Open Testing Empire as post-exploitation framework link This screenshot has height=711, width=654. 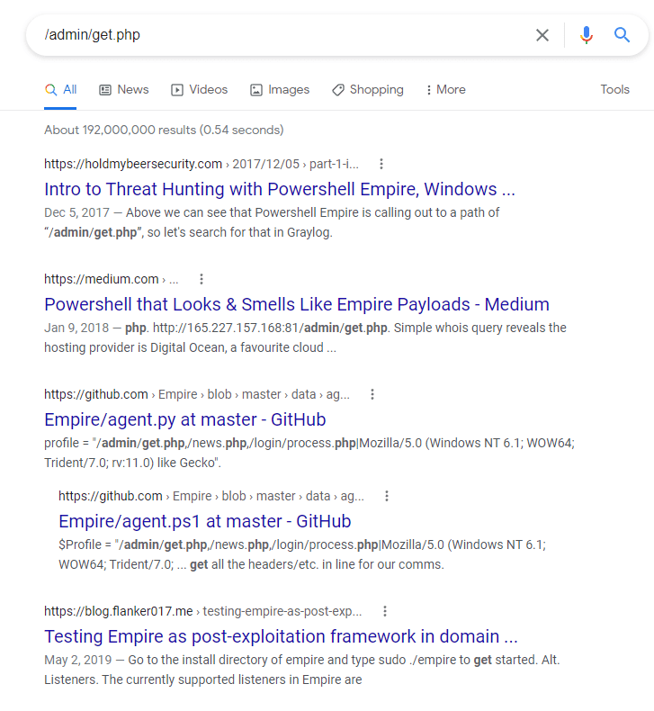pyautogui.click(x=281, y=636)
